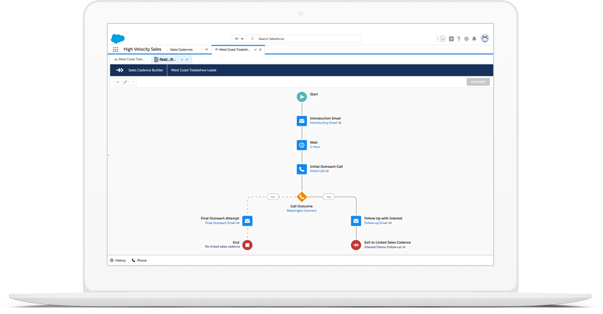Click the 'No linked sales cadence' text

[222, 247]
